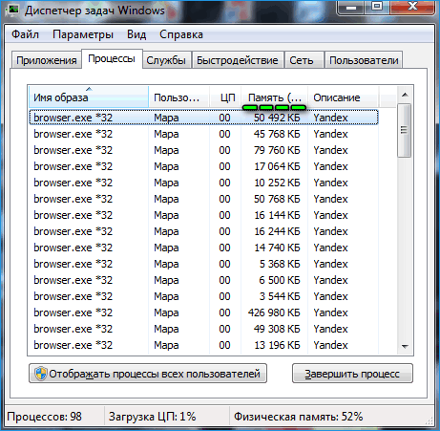This screenshot has width=440, height=431.
Task: Select browser.exe row using 10 252 КБ
Action: (x=203, y=183)
